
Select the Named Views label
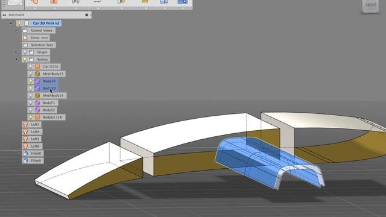42,31
